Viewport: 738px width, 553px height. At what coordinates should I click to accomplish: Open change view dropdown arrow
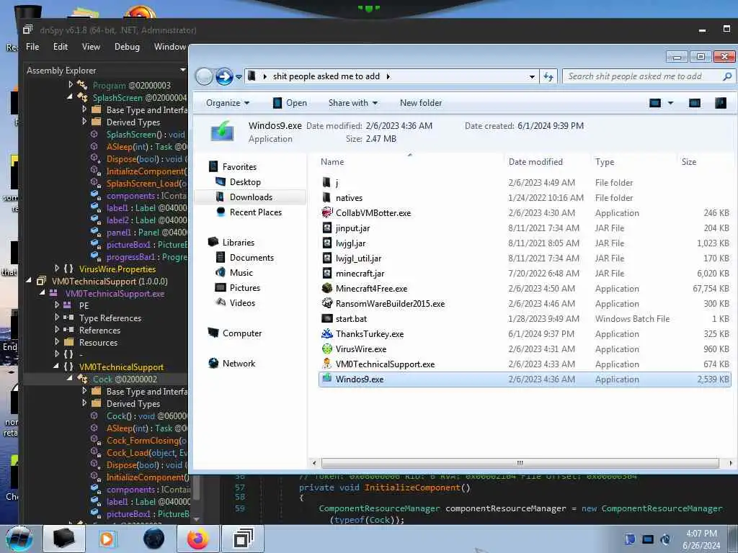point(671,103)
